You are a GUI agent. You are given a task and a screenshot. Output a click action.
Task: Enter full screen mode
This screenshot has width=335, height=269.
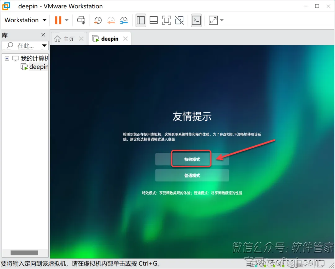pos(167,20)
